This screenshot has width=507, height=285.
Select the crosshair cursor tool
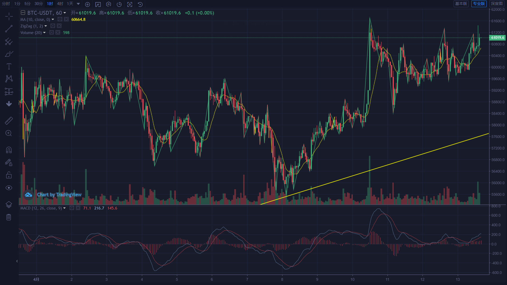(9, 16)
